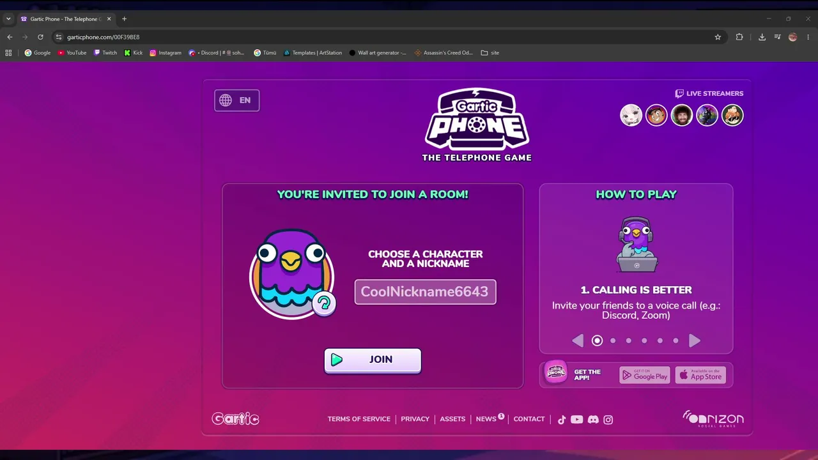
Task: Click the address bar URL garticphone.com
Action: tap(103, 37)
